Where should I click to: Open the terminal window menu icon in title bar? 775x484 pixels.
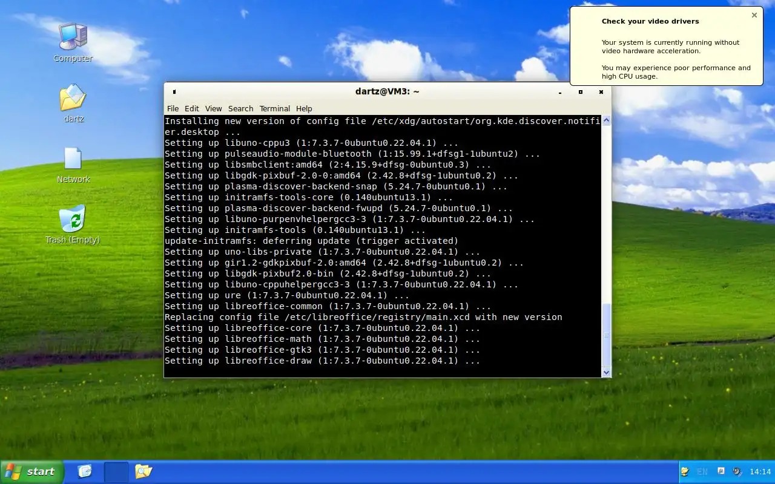174,92
